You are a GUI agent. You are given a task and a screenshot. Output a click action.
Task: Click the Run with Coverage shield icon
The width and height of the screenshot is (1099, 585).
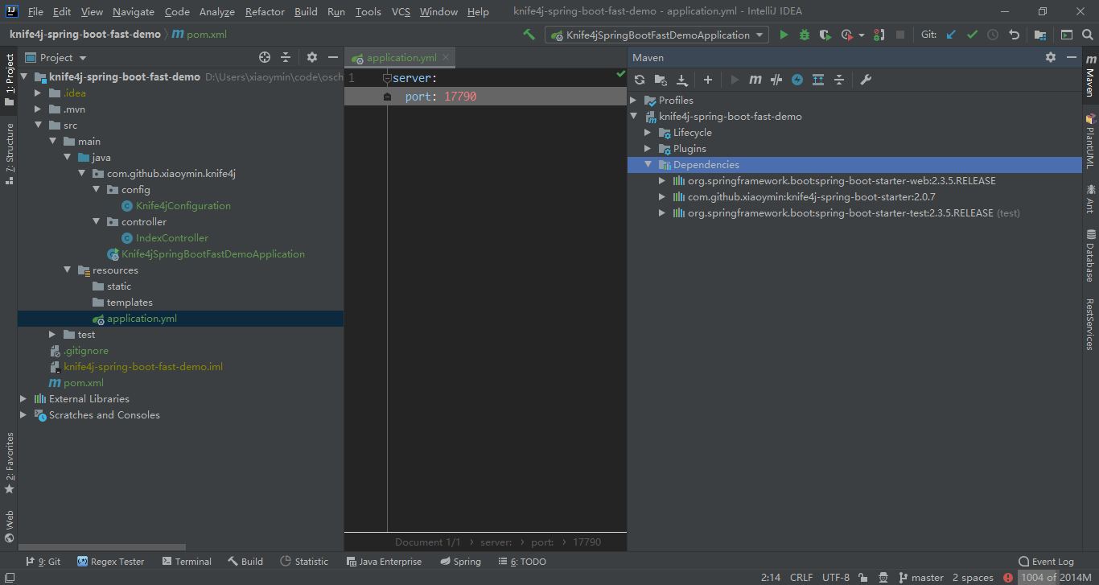pyautogui.click(x=825, y=35)
